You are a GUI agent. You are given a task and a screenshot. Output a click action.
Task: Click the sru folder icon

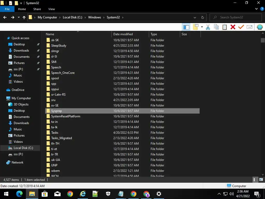(x=48, y=100)
